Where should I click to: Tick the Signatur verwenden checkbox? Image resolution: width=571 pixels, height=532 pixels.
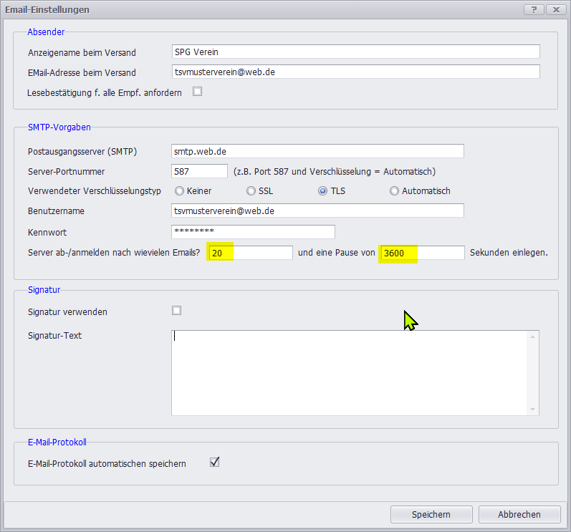[x=176, y=311]
